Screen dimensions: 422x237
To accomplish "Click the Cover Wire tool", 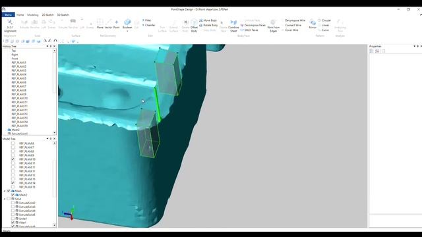I will 289,30.
